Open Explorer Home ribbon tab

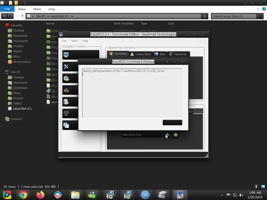click(x=22, y=9)
